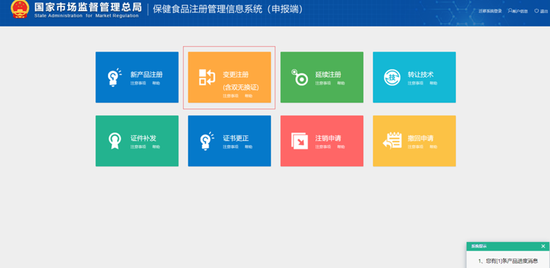Close the 系统提示 notification popup
Image resolution: width=550 pixels, height=268 pixels.
(543, 246)
